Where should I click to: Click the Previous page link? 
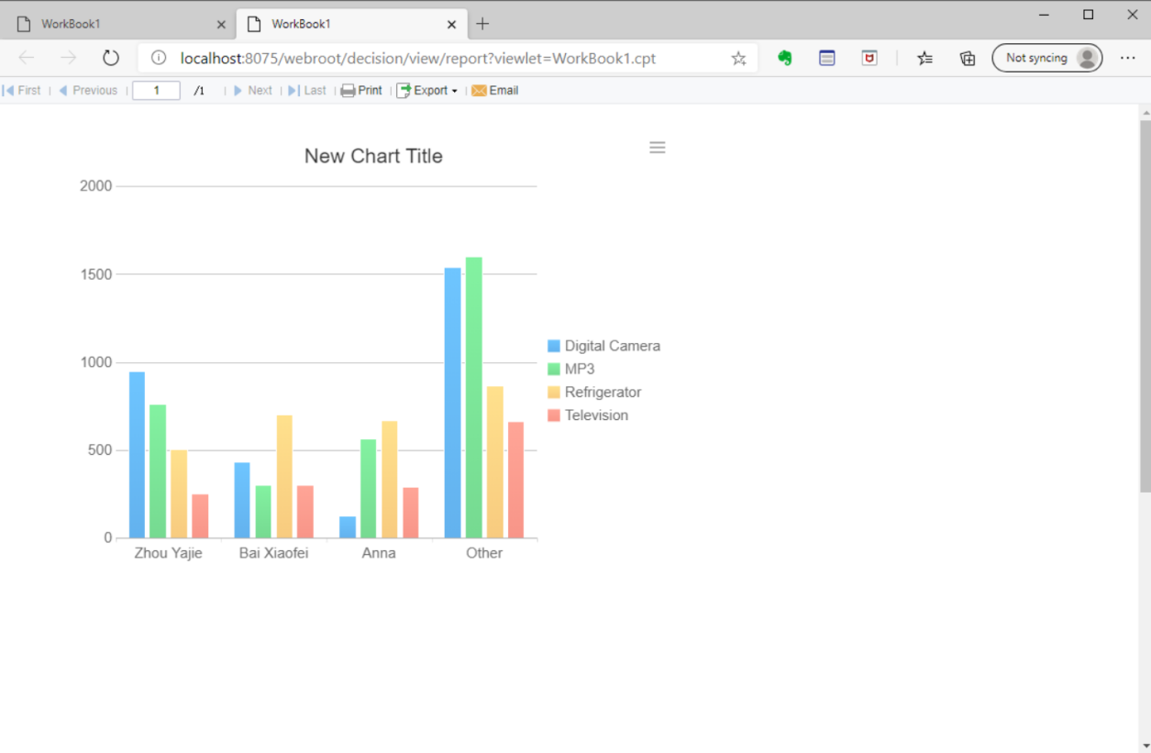coord(88,90)
